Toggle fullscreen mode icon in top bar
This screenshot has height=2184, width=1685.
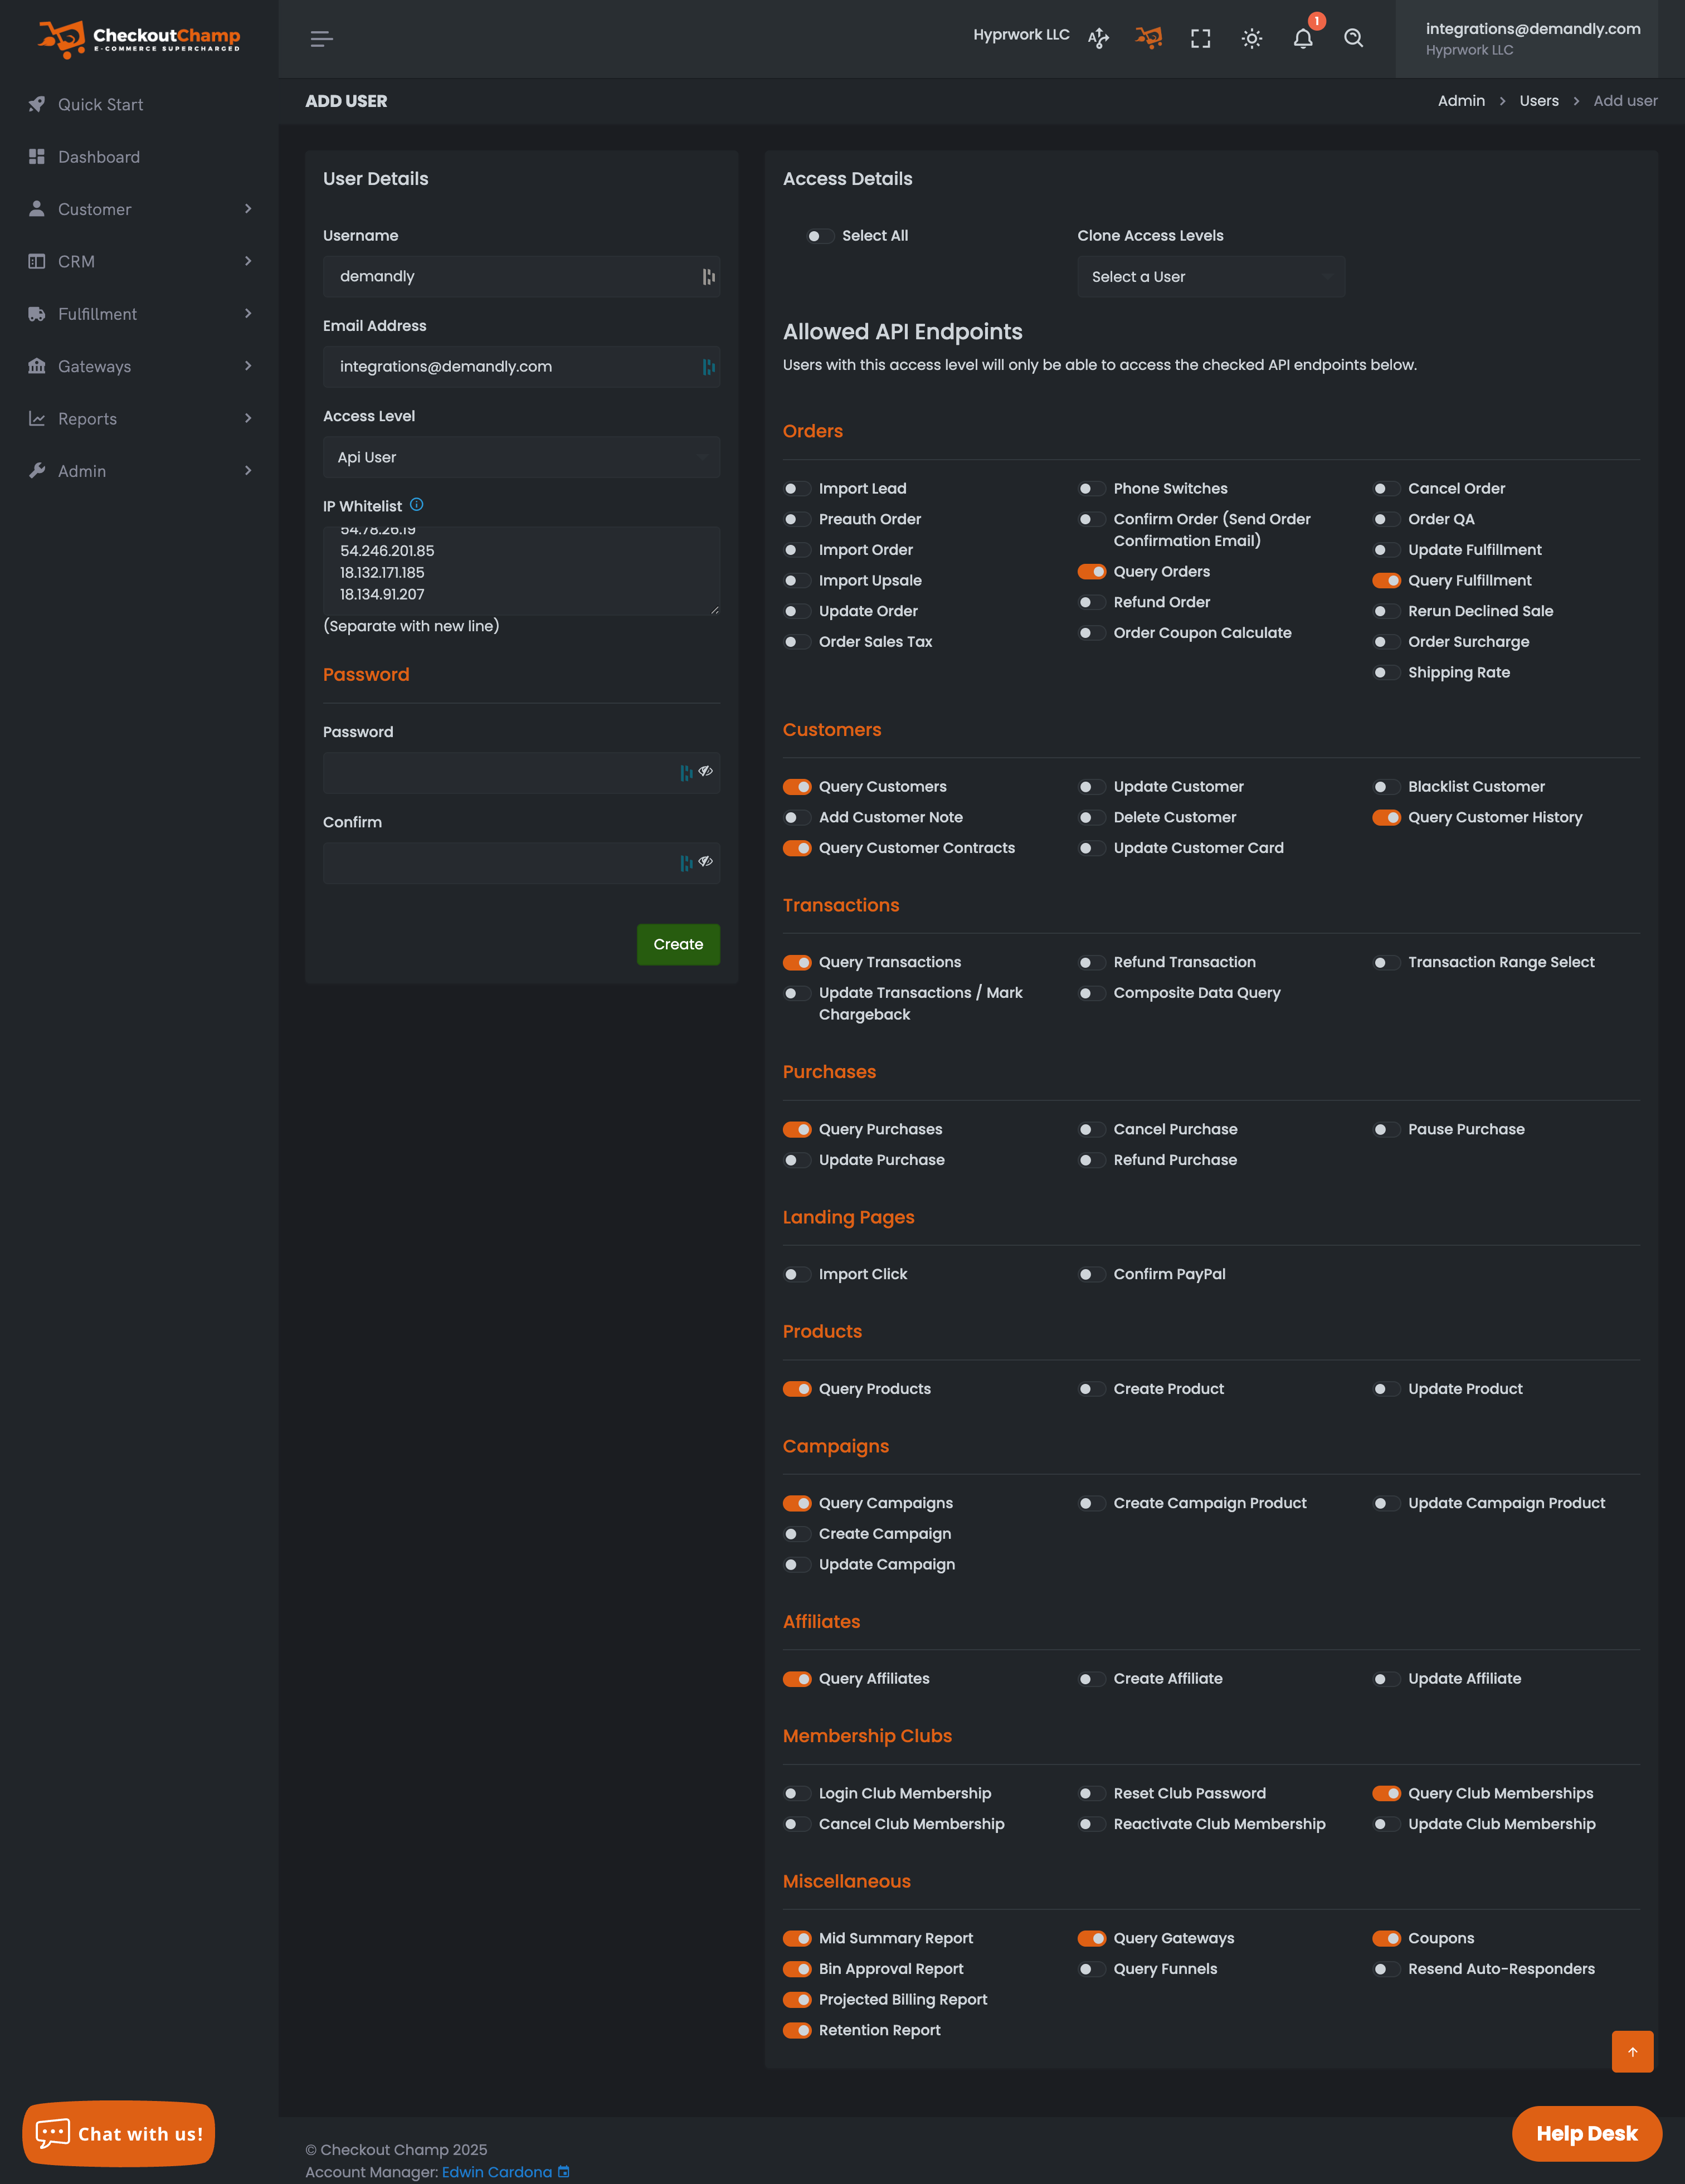[1200, 38]
